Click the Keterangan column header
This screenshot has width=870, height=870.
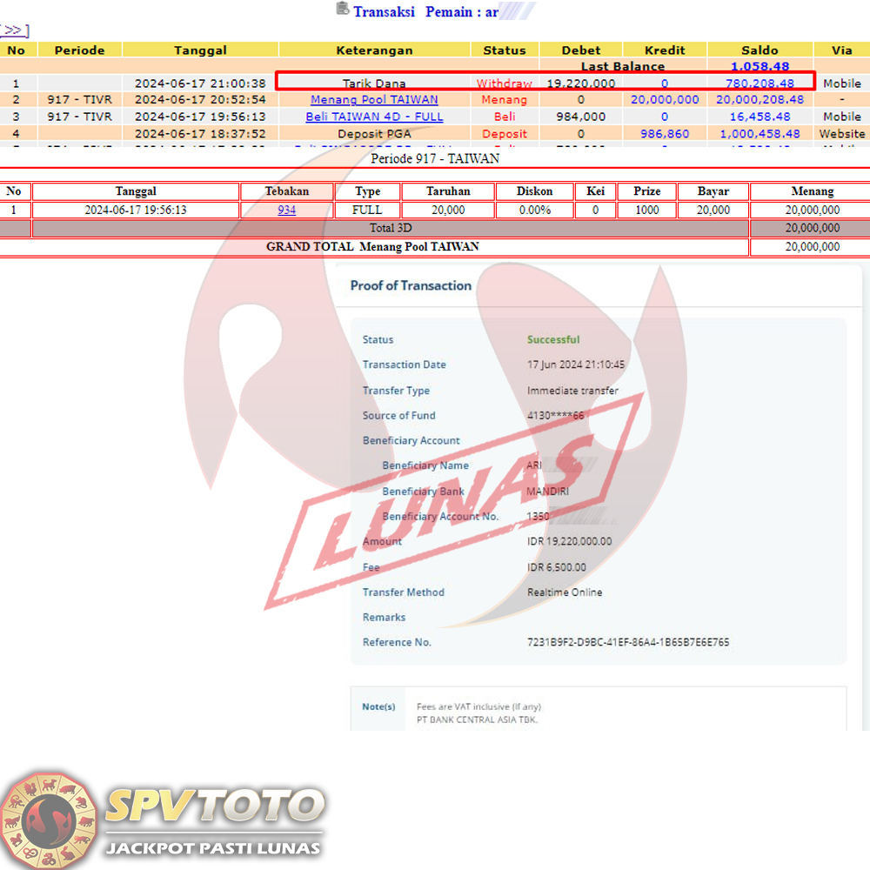(x=374, y=50)
